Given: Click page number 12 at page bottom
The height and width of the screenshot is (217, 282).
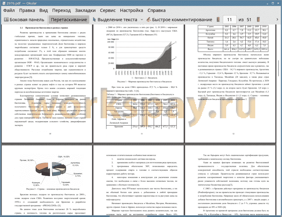Looking at the screenshot, I should [x=233, y=134].
